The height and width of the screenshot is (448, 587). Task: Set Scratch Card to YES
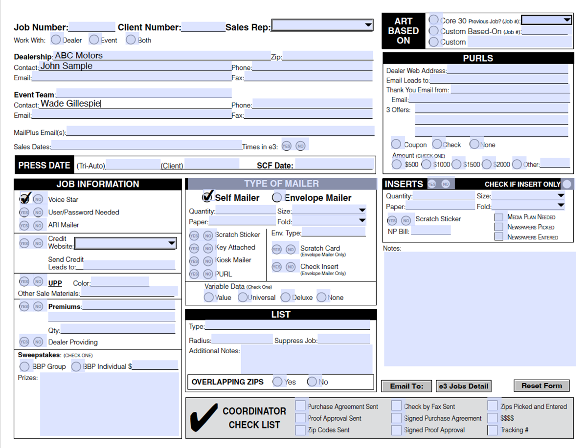[277, 249]
